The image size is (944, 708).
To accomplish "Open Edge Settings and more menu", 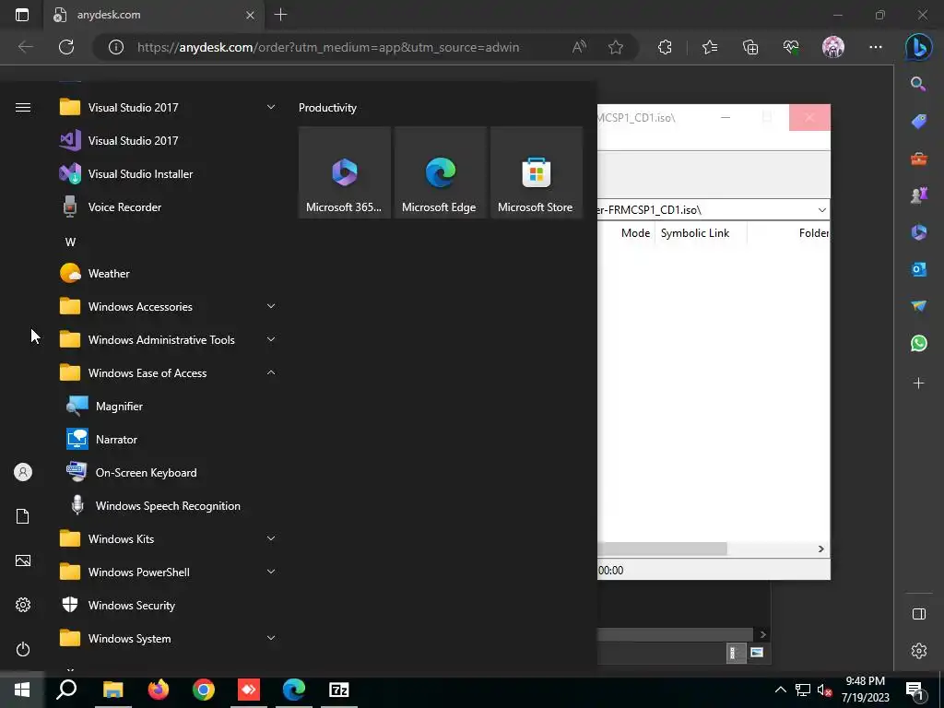I will tap(876, 47).
